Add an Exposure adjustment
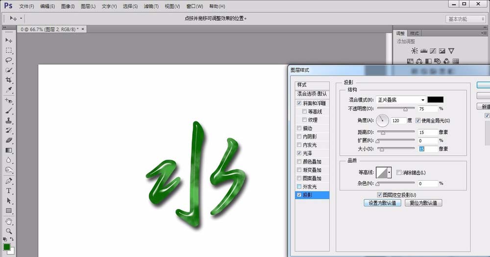The image size is (490, 257). pos(442,50)
